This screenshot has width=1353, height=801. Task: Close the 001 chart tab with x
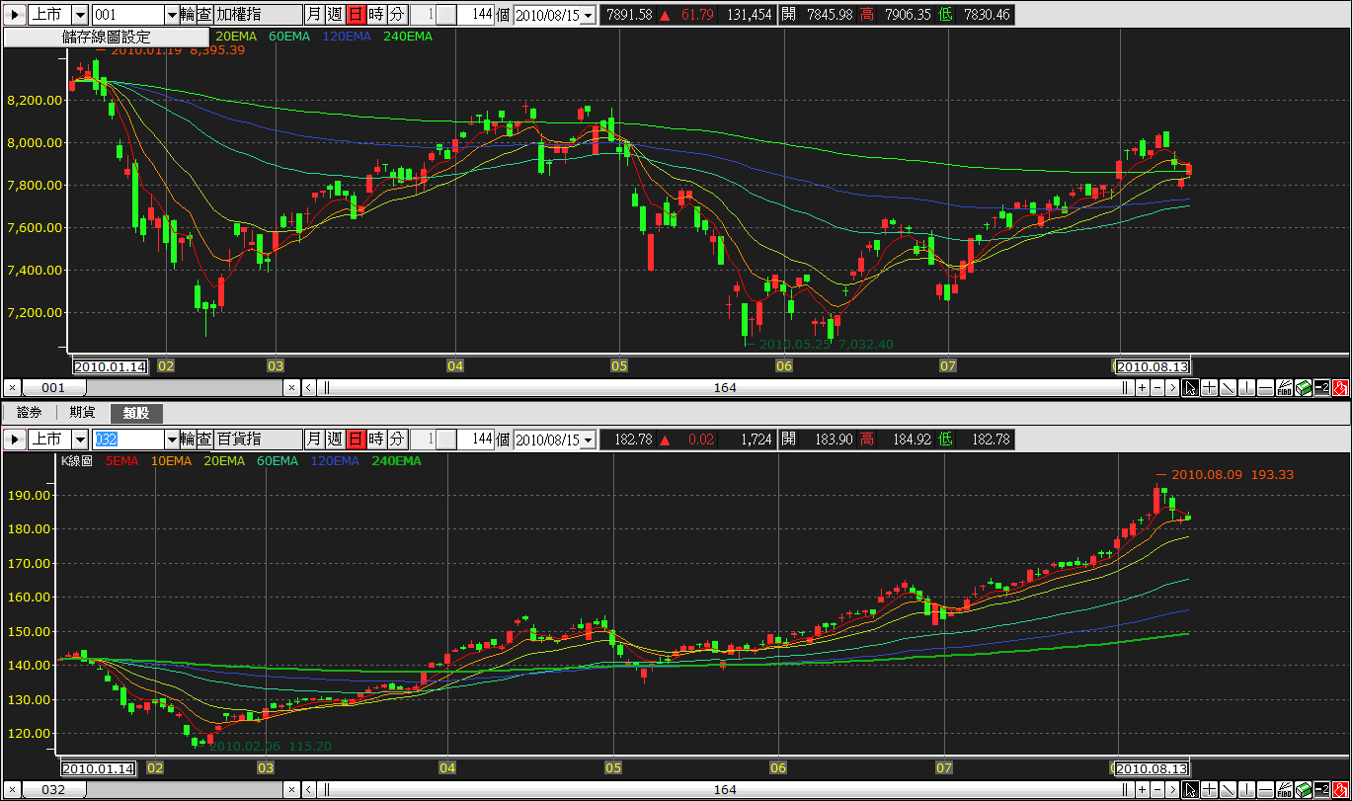tap(11, 388)
